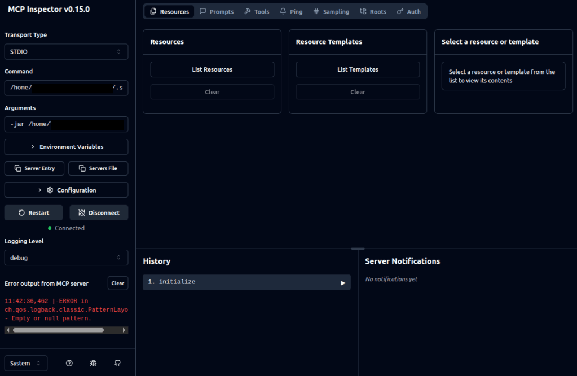This screenshot has height=376, width=577.
Task: Expand the Configuration section
Action: tap(66, 190)
